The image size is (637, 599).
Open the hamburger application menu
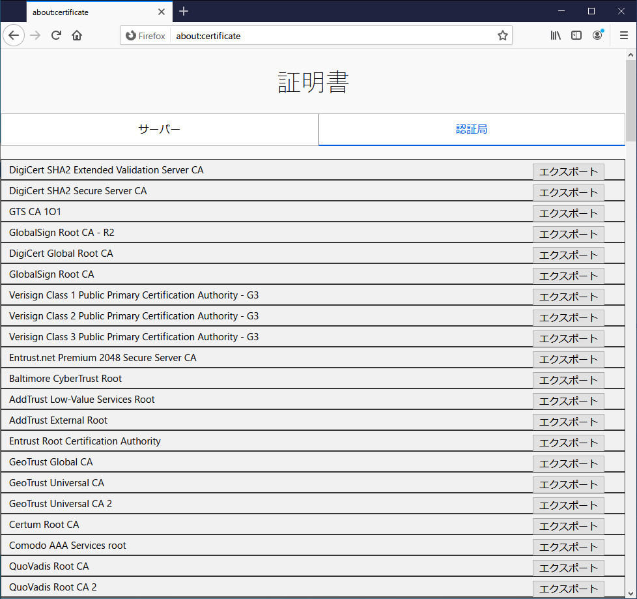(x=624, y=35)
